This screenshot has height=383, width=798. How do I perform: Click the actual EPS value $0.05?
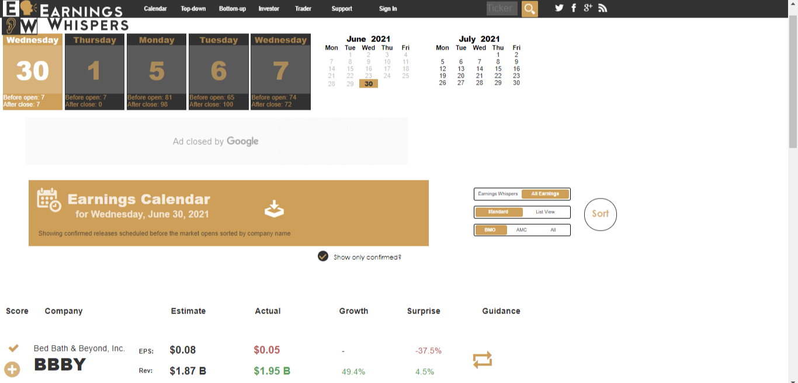267,350
